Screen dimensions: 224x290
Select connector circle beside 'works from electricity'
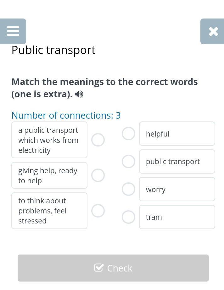point(98,140)
